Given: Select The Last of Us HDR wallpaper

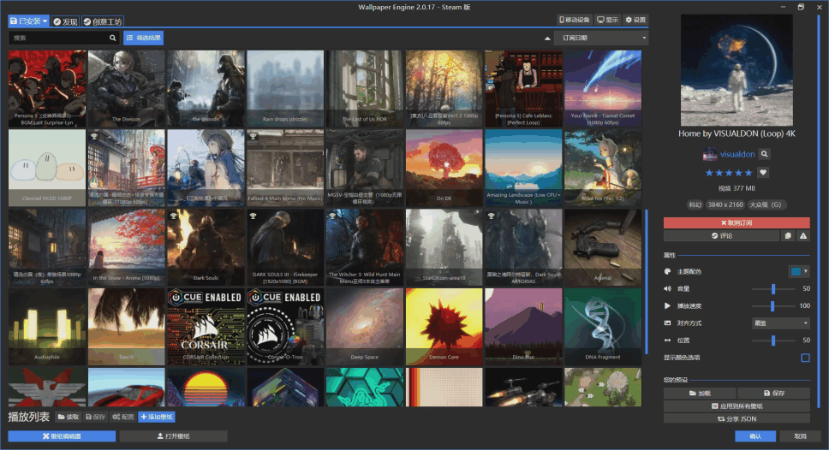Looking at the screenshot, I should click(365, 89).
